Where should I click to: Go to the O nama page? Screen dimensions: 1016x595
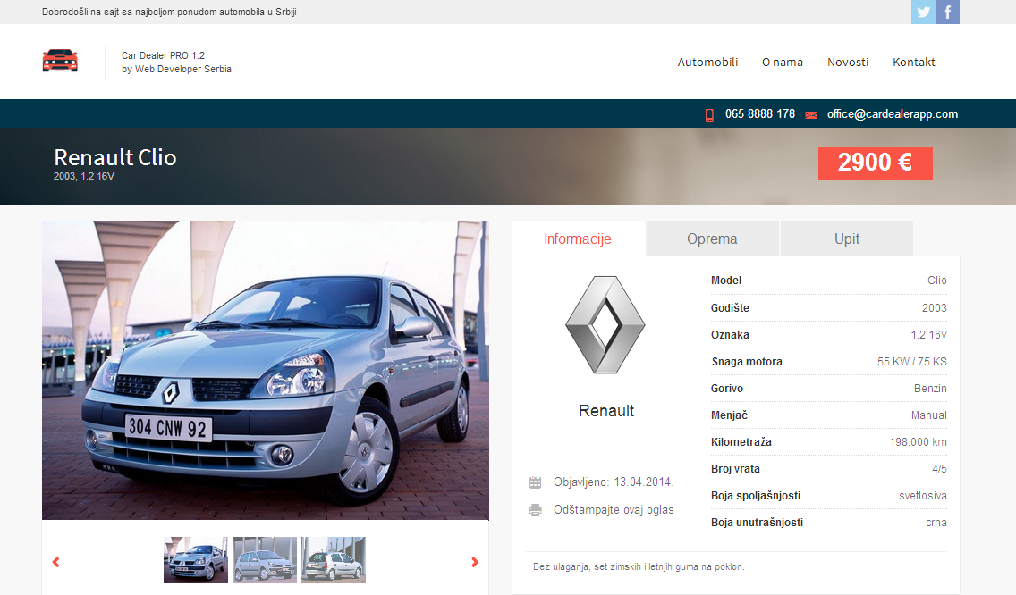(x=782, y=63)
